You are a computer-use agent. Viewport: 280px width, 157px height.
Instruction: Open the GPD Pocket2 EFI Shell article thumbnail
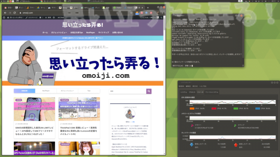coord(34,148)
